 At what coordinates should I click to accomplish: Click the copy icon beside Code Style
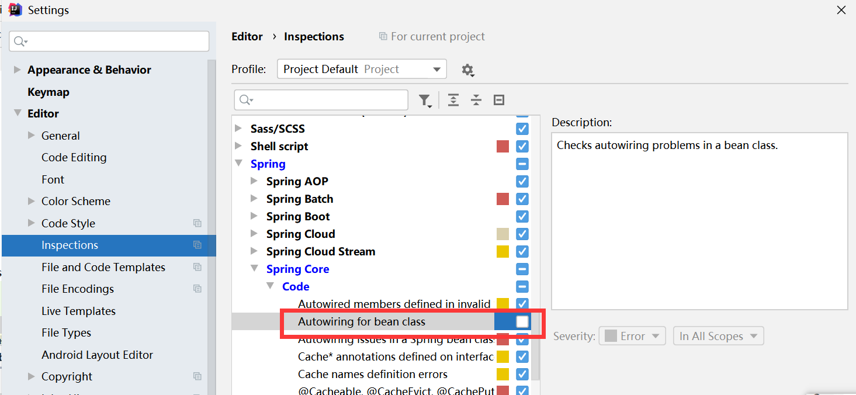(x=197, y=223)
